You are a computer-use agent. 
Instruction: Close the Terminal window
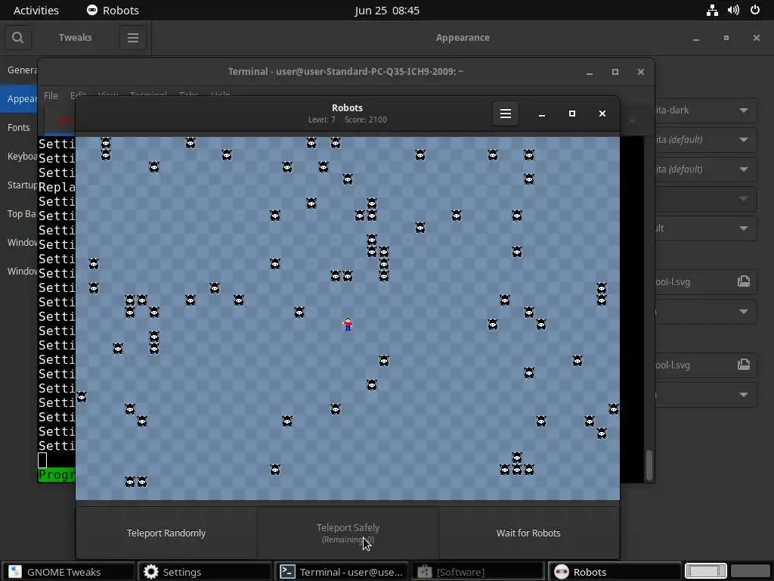pos(641,72)
